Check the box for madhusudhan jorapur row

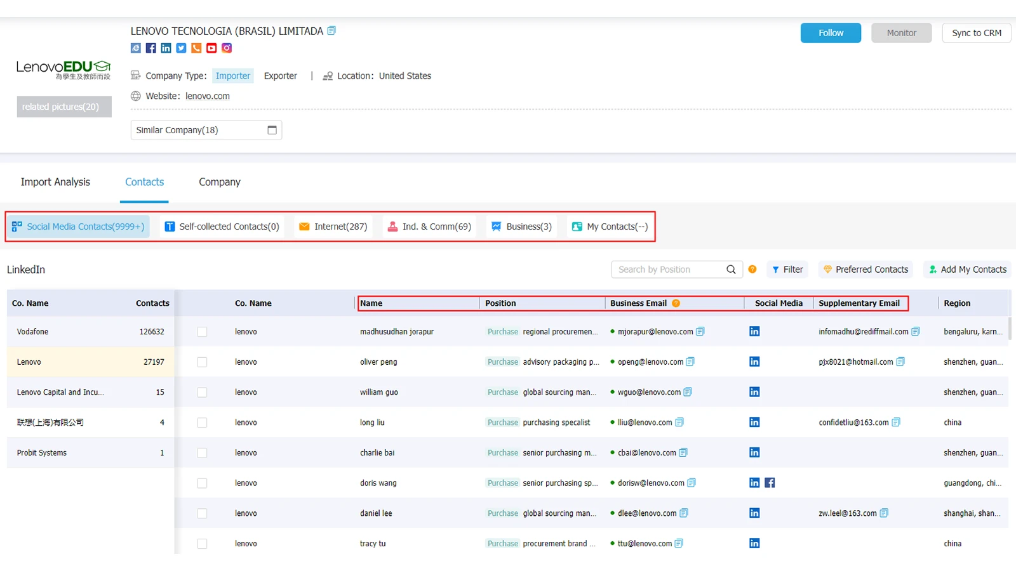(x=202, y=332)
